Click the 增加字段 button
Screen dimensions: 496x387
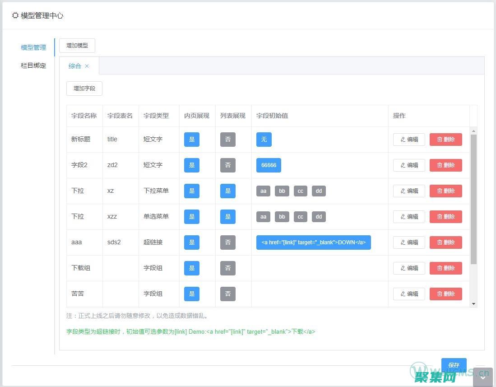point(84,89)
